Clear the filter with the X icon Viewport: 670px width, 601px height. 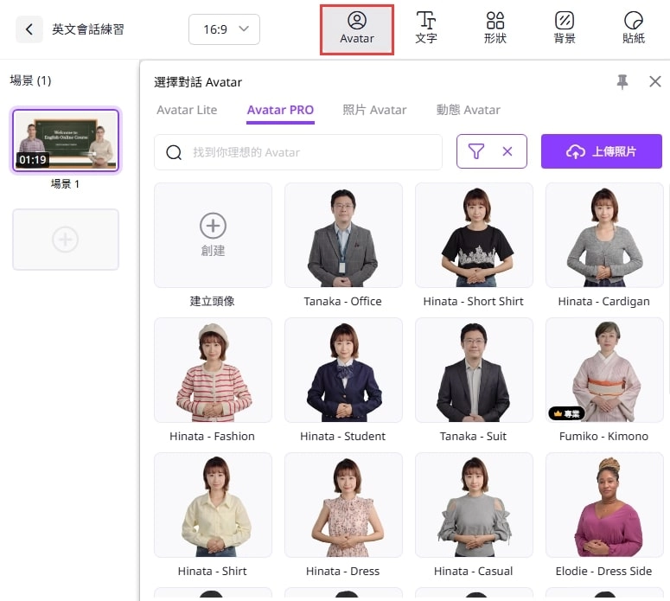tap(507, 151)
